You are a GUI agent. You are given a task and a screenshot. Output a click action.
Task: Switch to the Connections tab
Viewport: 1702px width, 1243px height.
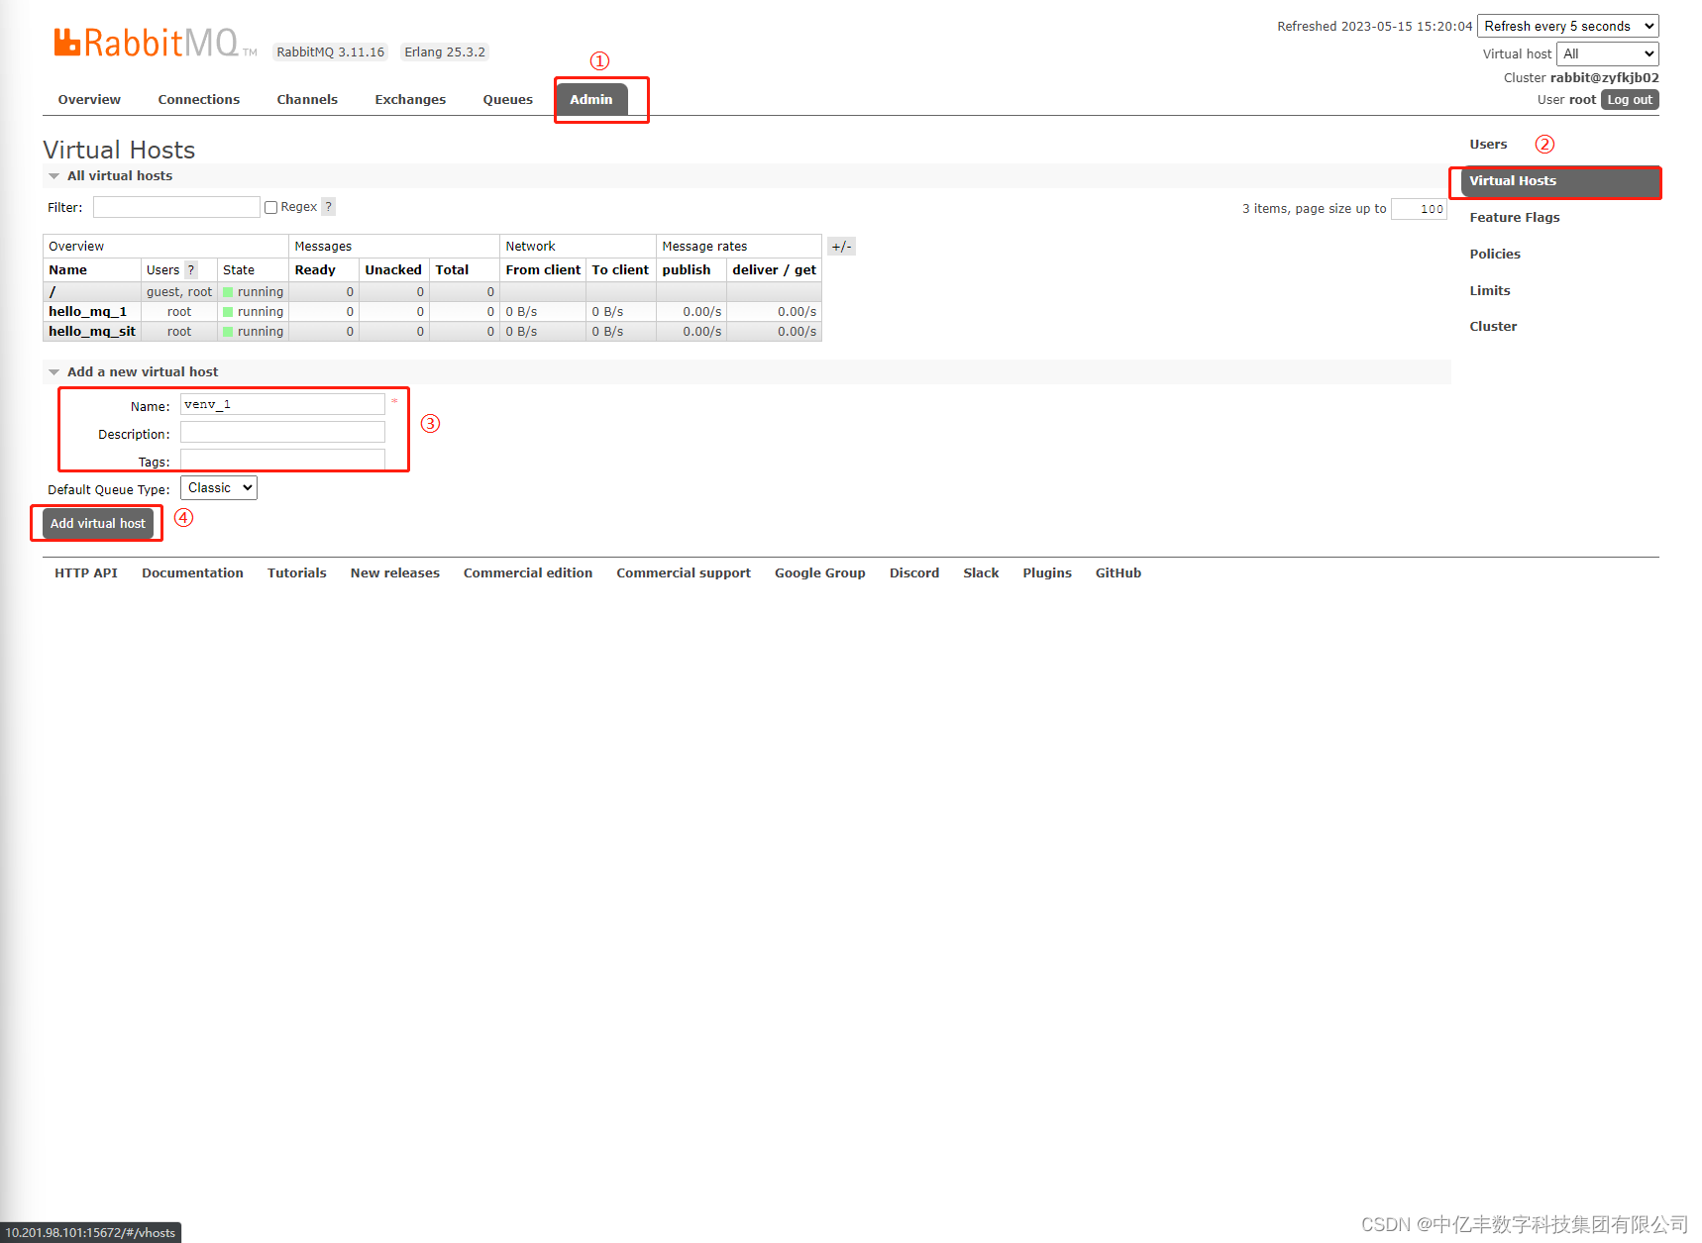[199, 100]
